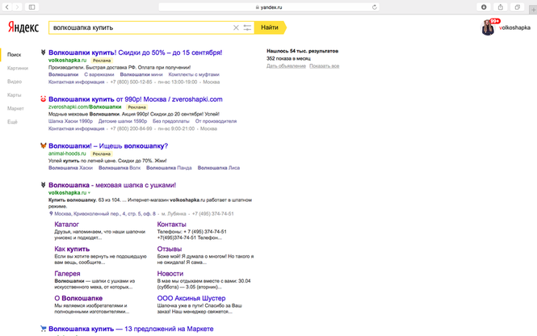Open the Детские шапки 1590р sitelink

tap(123, 121)
